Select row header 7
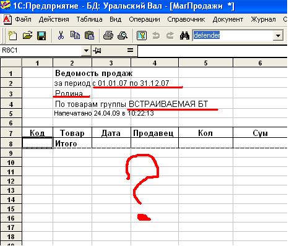 [11, 133]
